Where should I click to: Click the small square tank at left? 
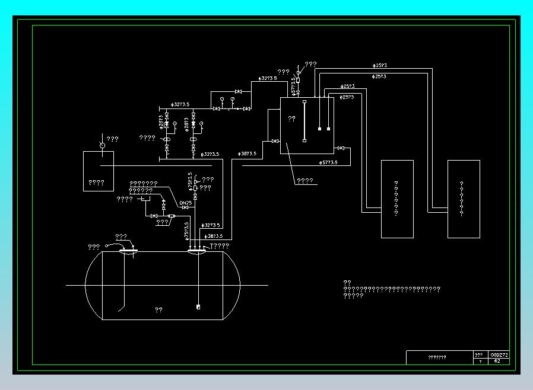(x=99, y=171)
